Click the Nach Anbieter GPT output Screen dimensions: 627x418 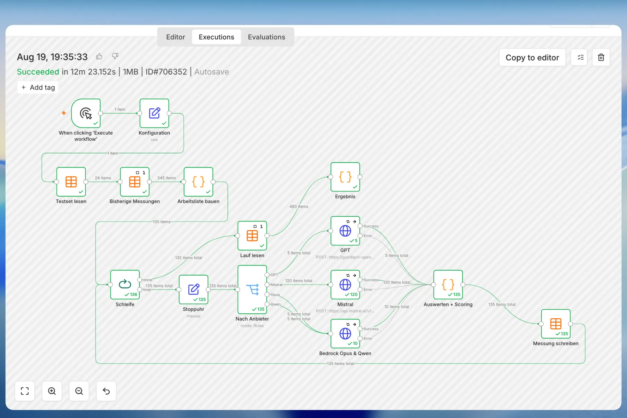[267, 275]
